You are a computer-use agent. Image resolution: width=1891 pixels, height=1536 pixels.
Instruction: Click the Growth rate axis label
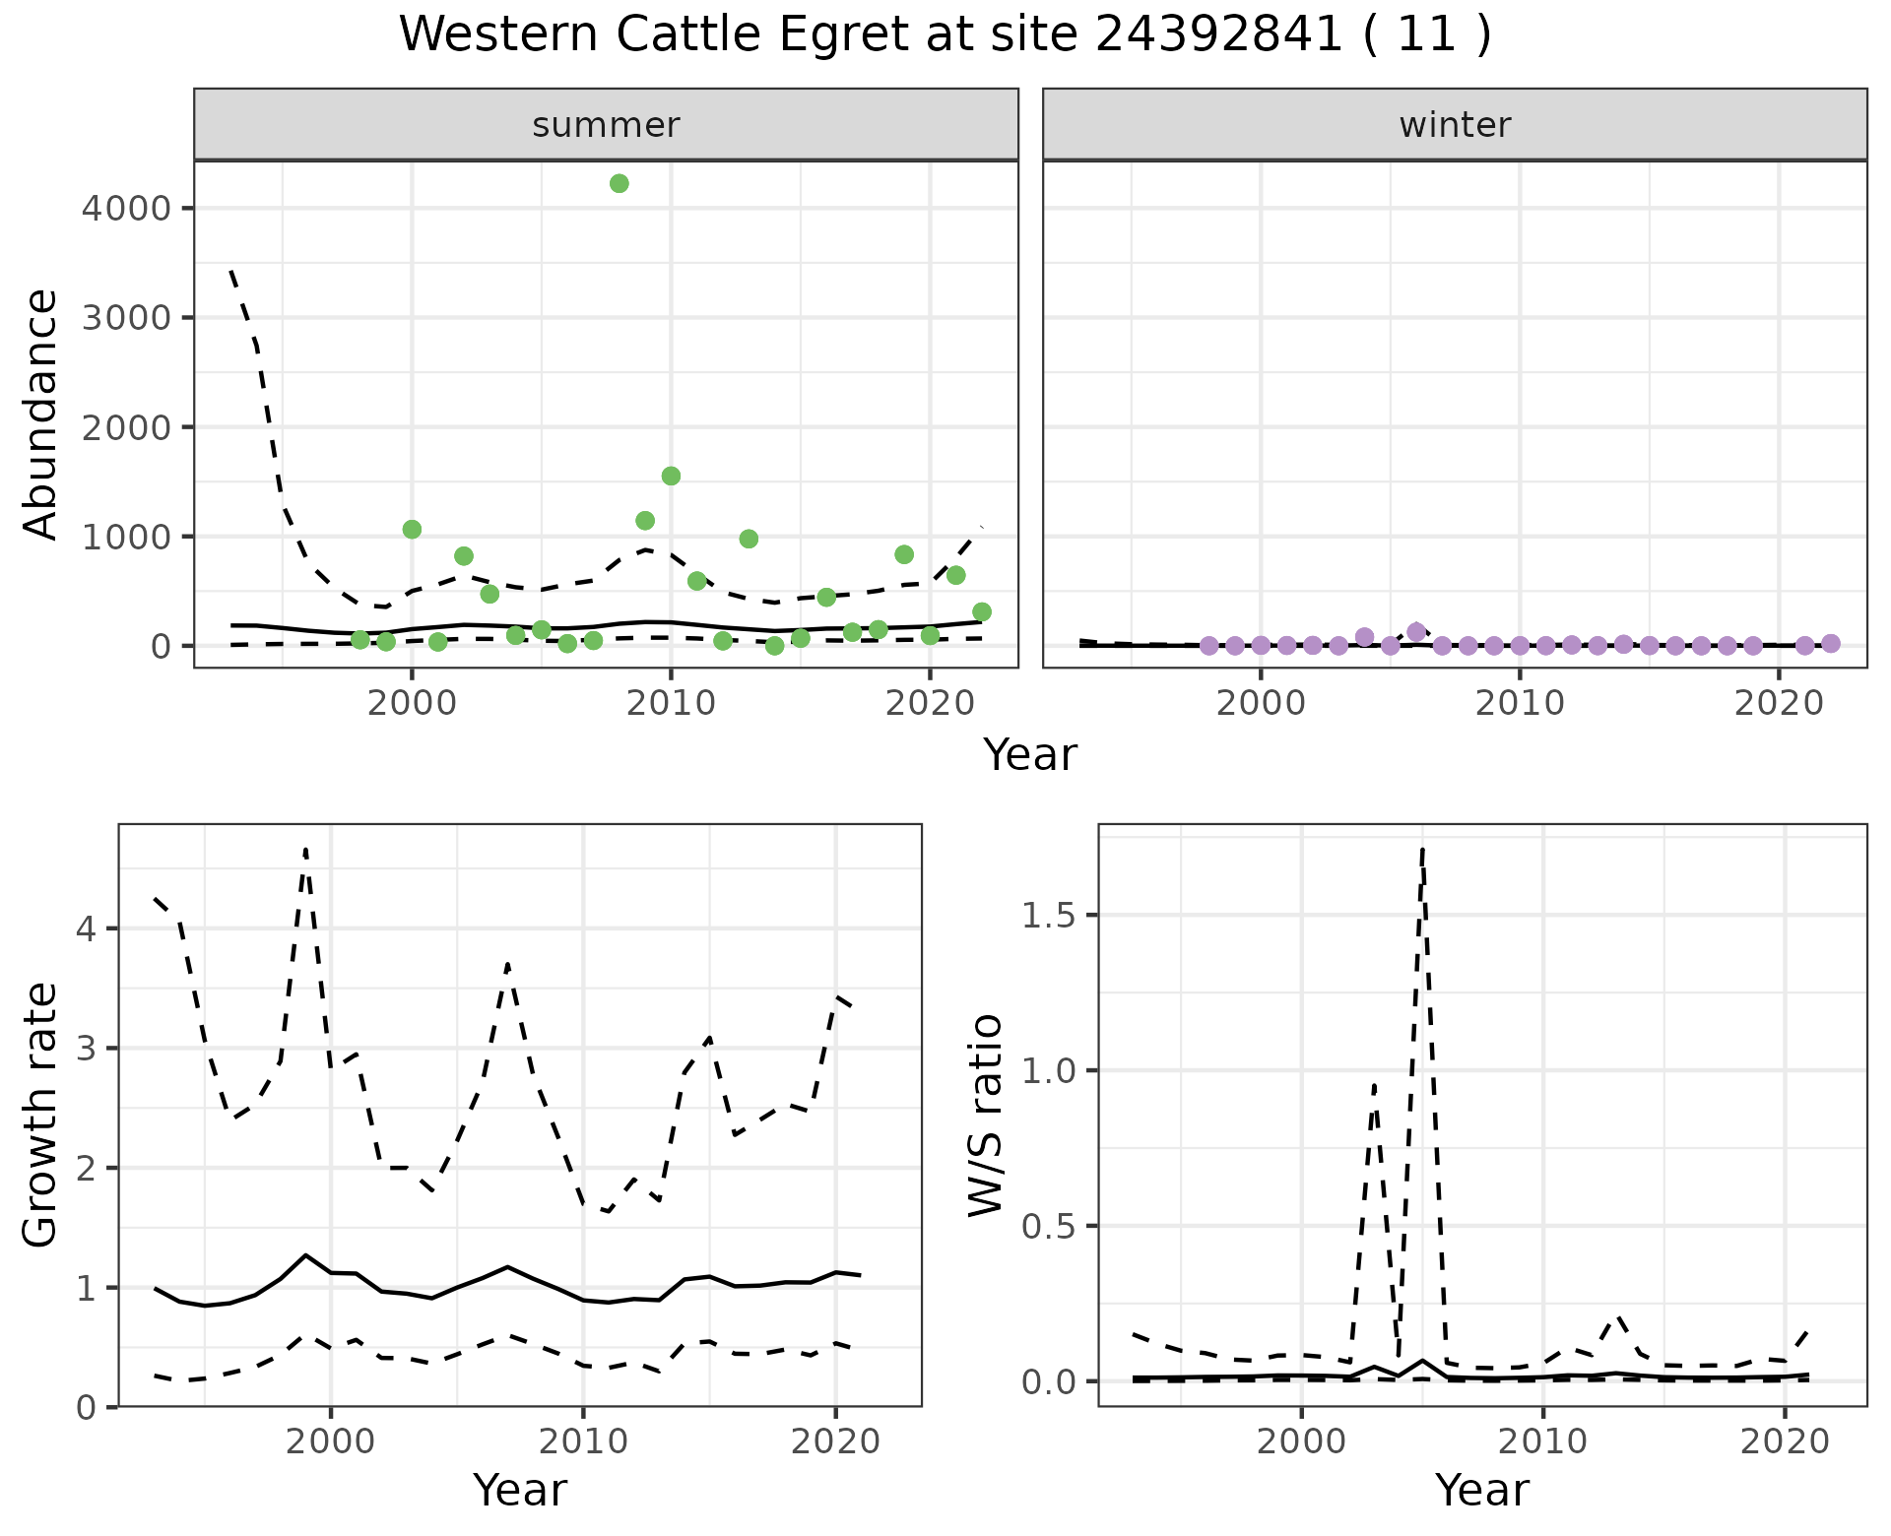(40, 1115)
